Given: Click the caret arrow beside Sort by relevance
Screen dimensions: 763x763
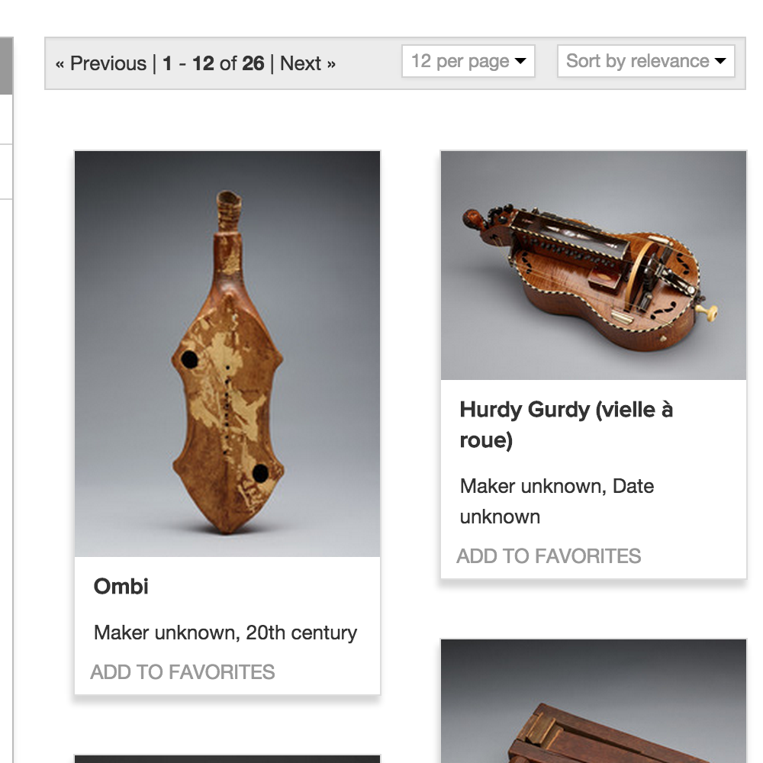Looking at the screenshot, I should coord(720,61).
